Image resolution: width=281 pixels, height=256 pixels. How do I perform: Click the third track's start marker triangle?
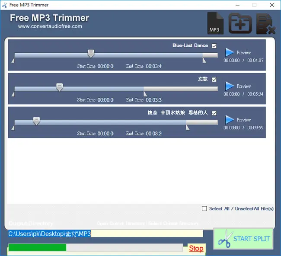[13, 128]
